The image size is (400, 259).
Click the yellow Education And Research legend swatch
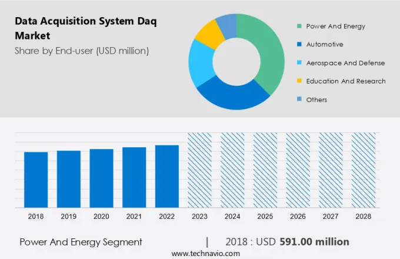(x=300, y=81)
